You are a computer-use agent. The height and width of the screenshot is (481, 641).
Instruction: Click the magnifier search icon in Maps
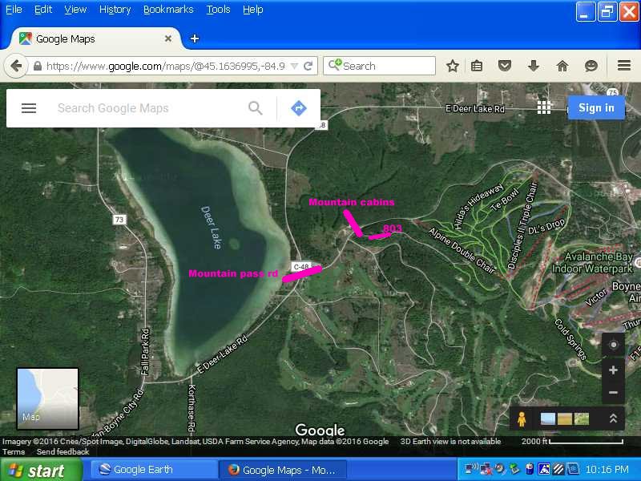coord(256,108)
